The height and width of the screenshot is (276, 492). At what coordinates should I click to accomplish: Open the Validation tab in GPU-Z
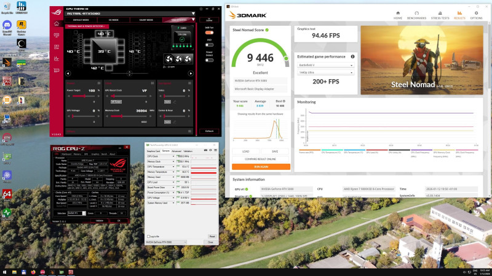(188, 151)
